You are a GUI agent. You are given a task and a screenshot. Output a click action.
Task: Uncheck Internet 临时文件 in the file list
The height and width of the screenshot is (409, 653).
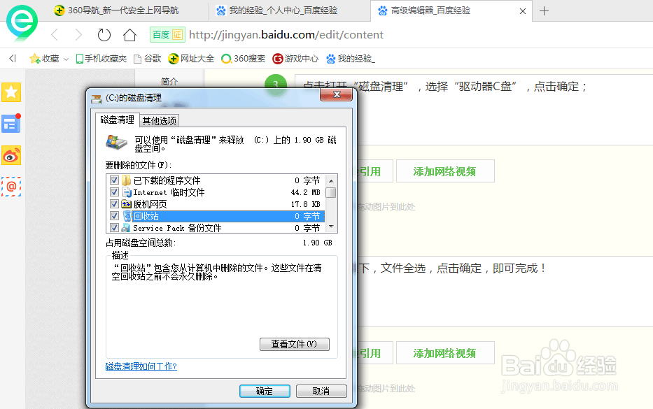114,192
